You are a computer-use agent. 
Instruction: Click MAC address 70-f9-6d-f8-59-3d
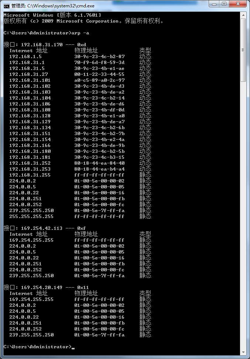(99, 63)
